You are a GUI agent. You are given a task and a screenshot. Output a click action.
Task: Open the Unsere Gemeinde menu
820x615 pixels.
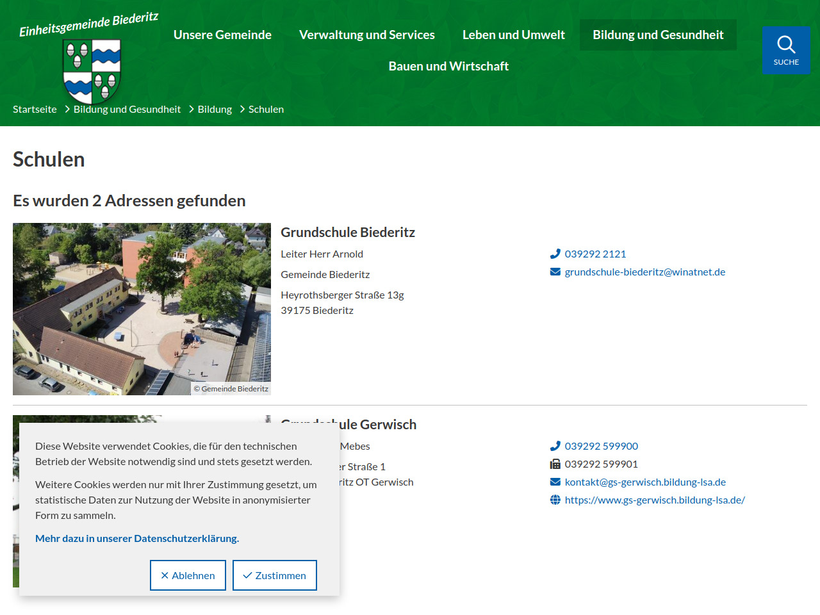222,35
